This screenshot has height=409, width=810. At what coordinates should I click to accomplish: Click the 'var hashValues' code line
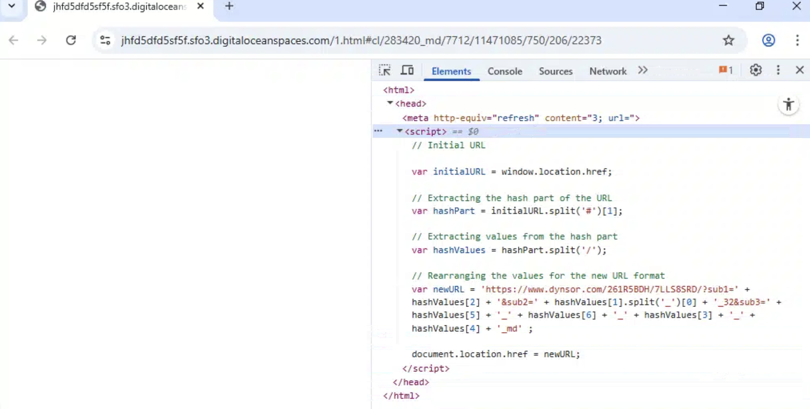pyautogui.click(x=509, y=250)
